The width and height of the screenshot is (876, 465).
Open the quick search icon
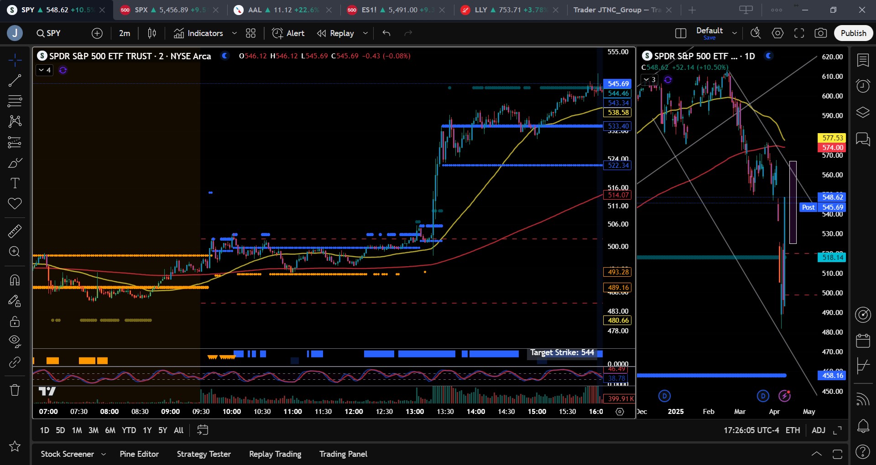(756, 33)
